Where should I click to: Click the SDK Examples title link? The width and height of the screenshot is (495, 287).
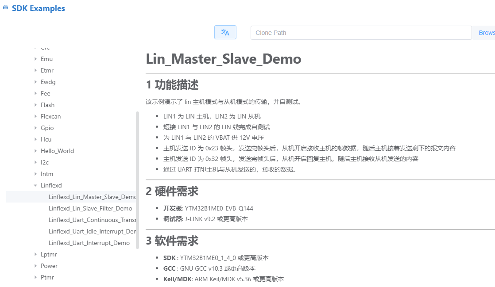(38, 8)
